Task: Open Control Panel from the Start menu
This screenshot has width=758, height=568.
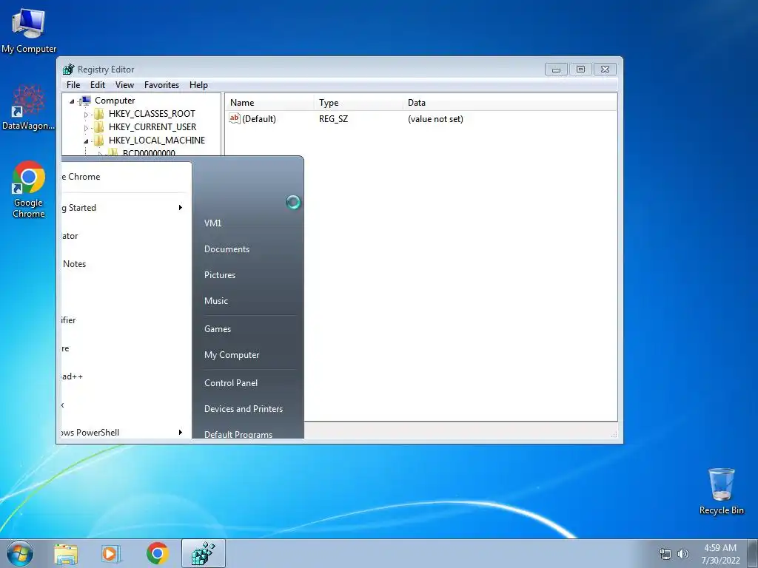Action: (x=231, y=383)
